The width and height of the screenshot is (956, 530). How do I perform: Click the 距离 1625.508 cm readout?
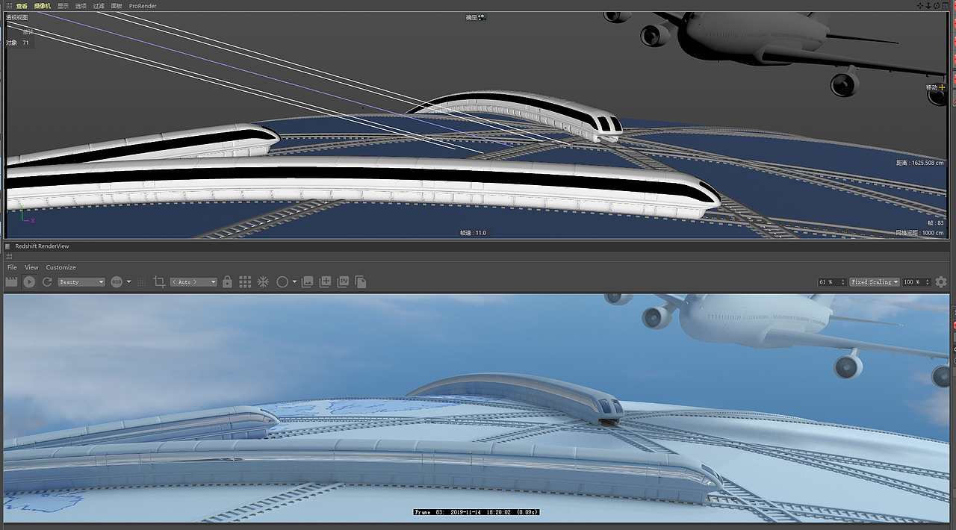coord(920,163)
